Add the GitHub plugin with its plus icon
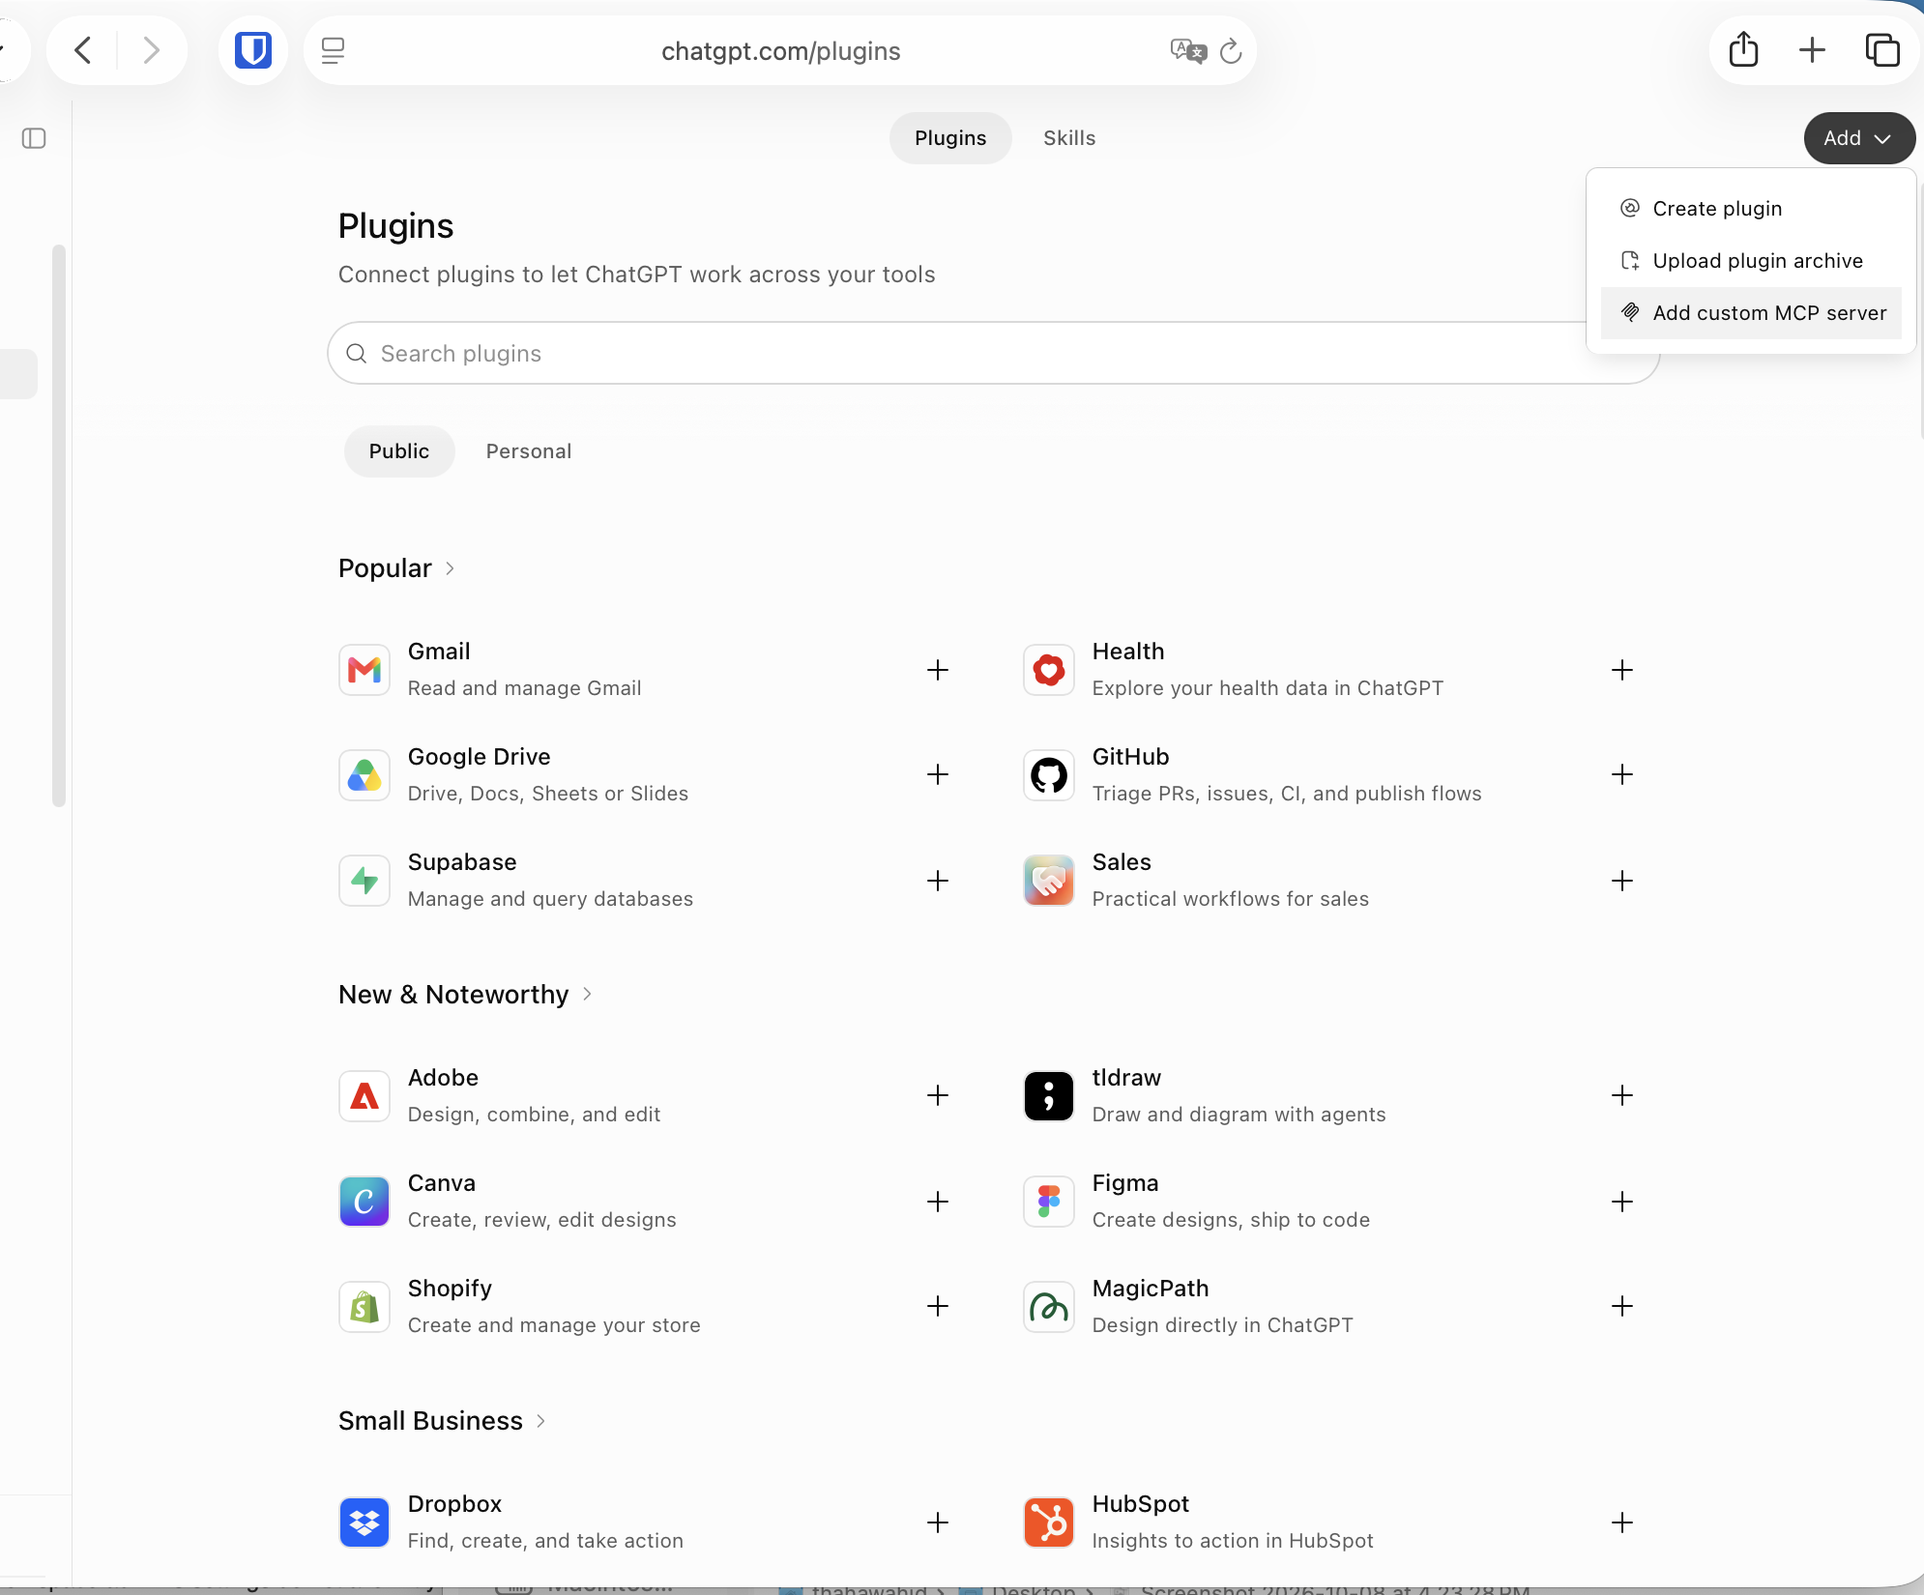 click(x=1622, y=774)
